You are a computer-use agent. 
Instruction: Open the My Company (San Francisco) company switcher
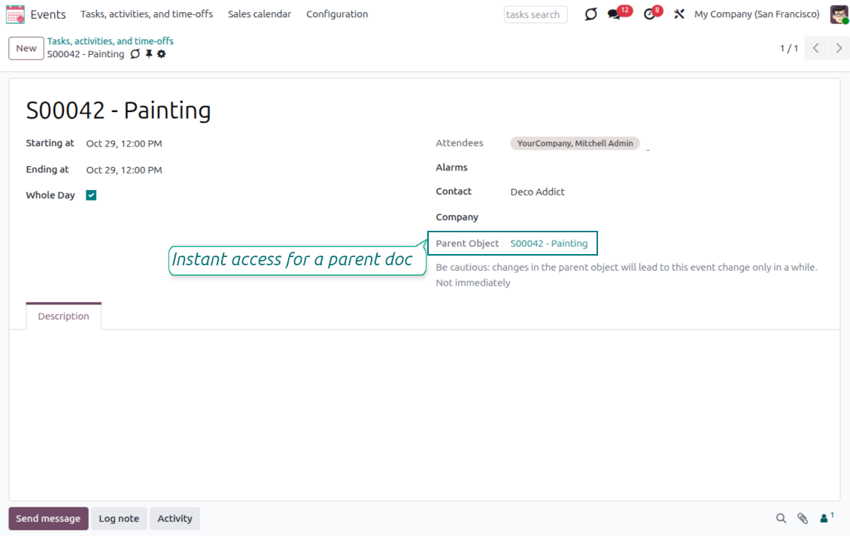757,14
